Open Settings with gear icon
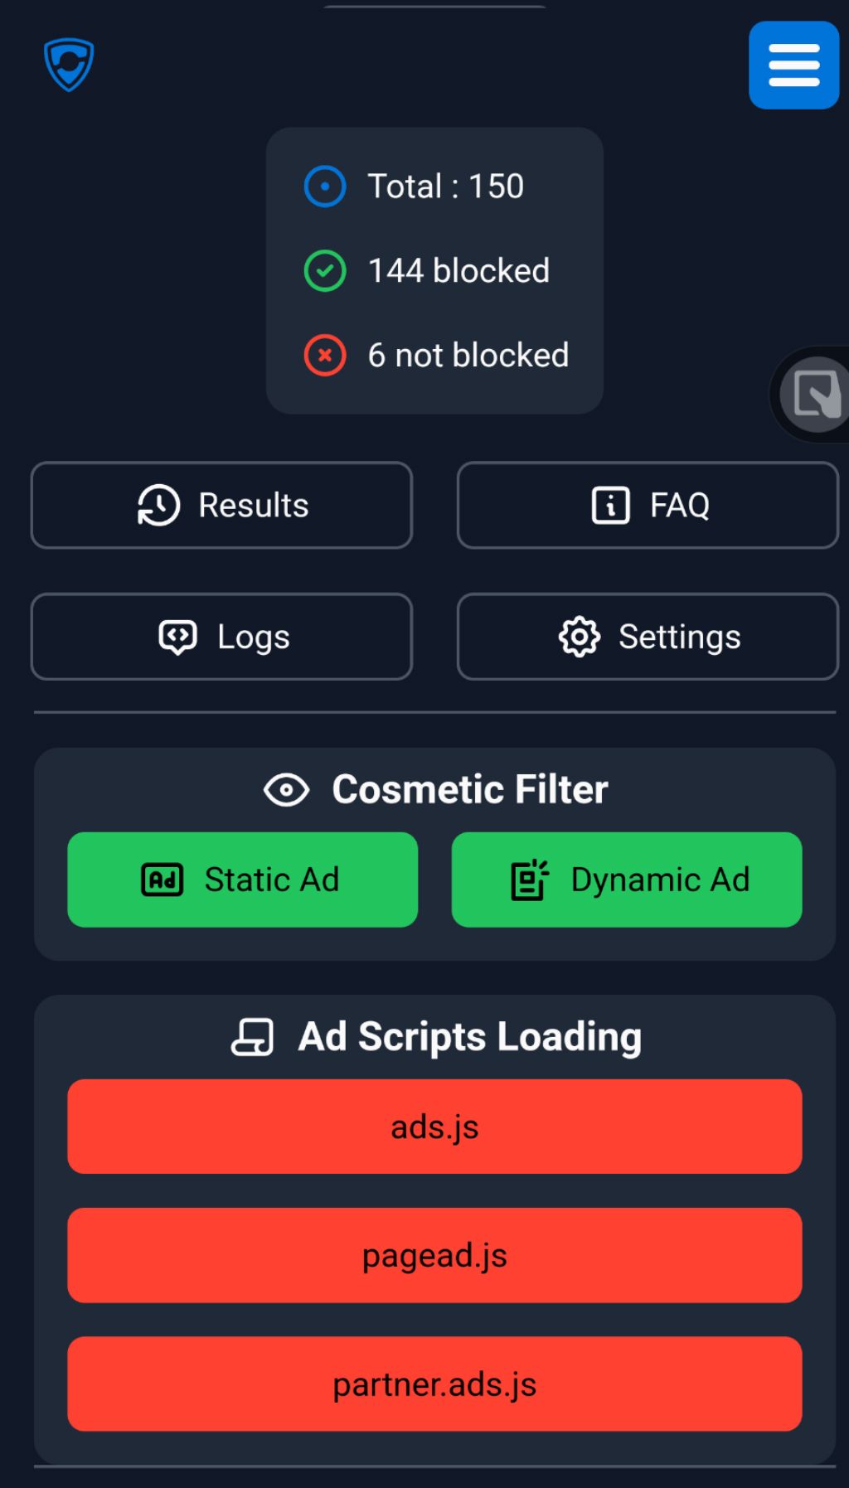Image resolution: width=849 pixels, height=1488 pixels. coord(648,637)
